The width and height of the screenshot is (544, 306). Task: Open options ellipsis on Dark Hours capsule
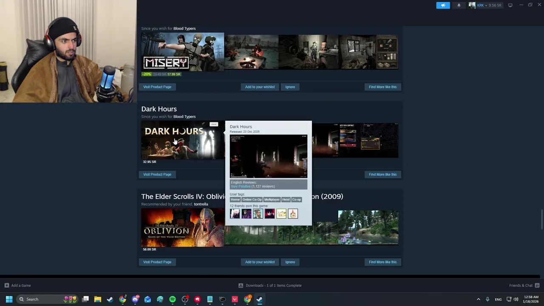(214, 125)
